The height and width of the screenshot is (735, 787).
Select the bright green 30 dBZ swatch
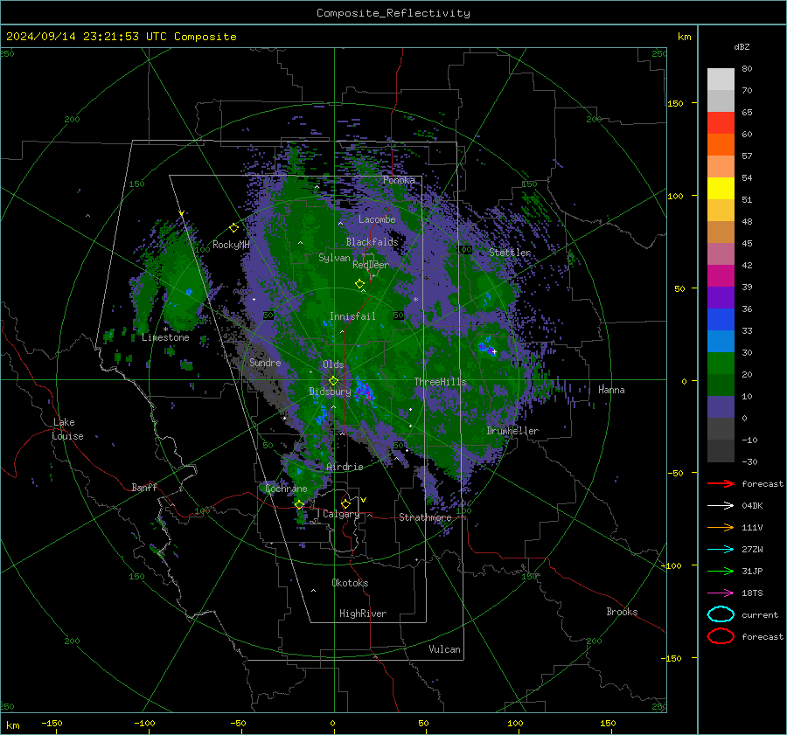coord(721,364)
